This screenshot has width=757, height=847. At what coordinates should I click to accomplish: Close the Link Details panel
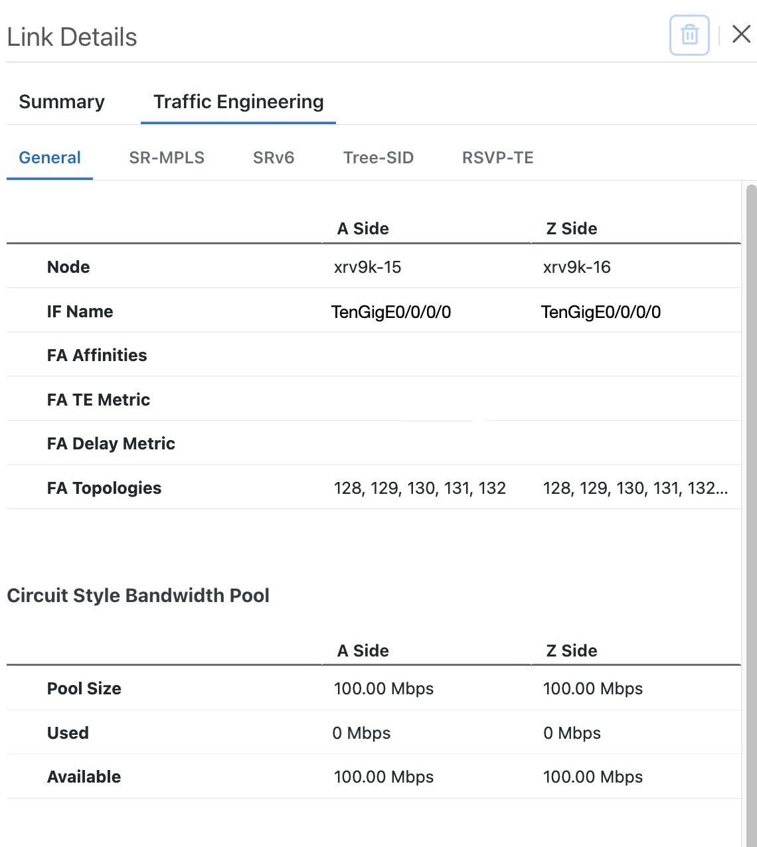click(741, 35)
